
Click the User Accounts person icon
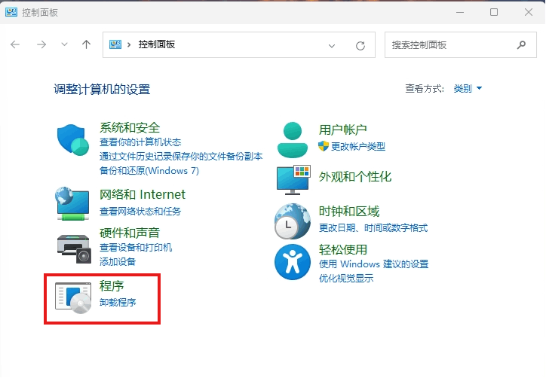click(293, 140)
